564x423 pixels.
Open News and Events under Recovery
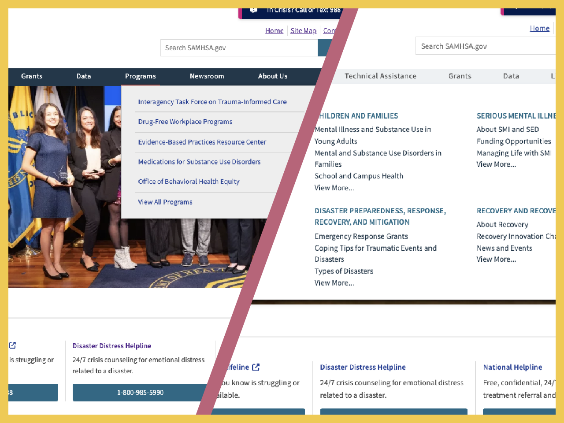(505, 248)
